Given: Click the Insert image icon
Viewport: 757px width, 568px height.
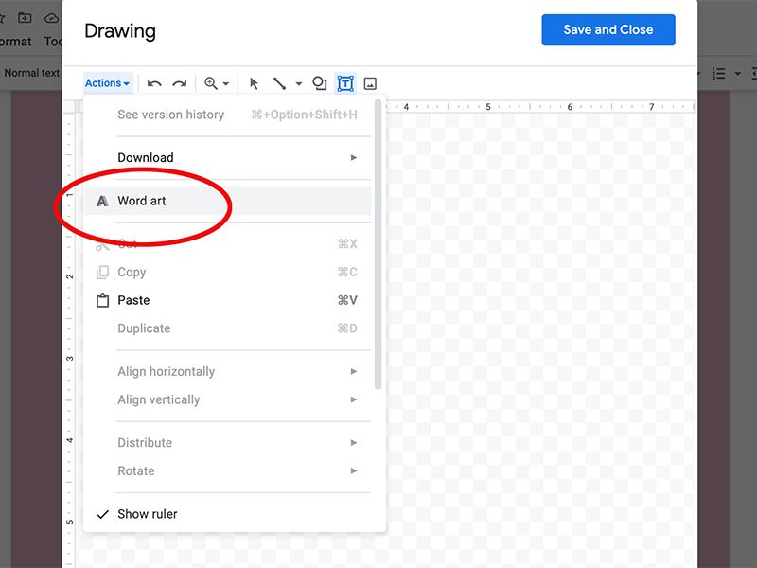Looking at the screenshot, I should 370,83.
